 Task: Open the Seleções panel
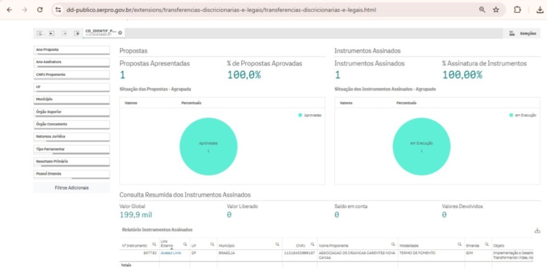tap(523, 33)
